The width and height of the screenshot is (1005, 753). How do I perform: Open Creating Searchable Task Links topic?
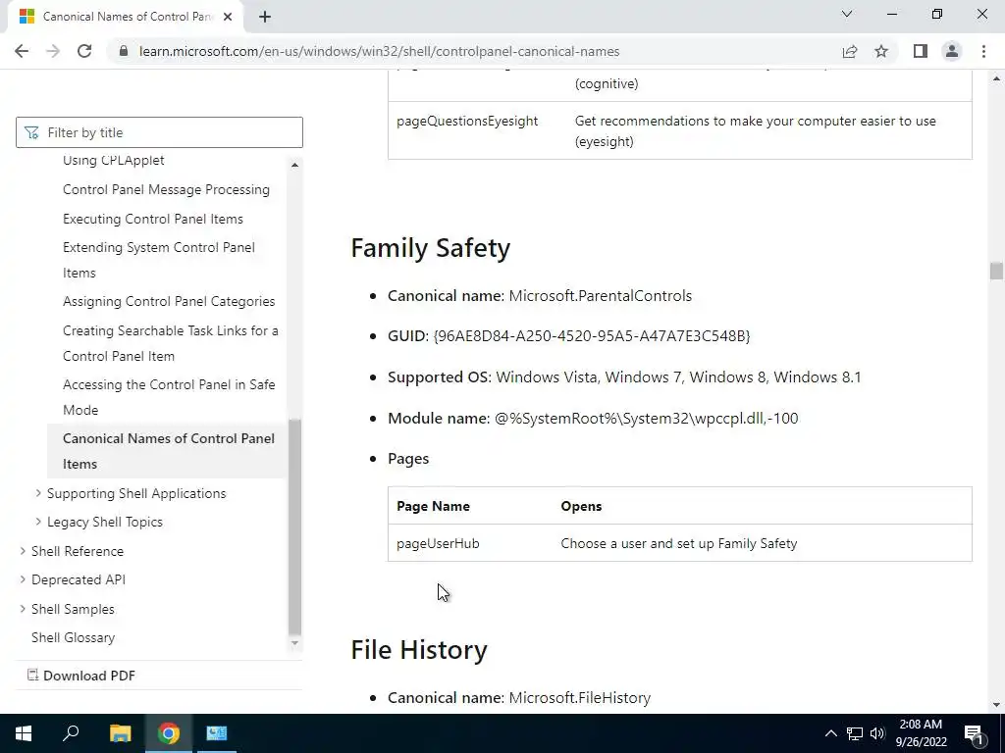(171, 343)
